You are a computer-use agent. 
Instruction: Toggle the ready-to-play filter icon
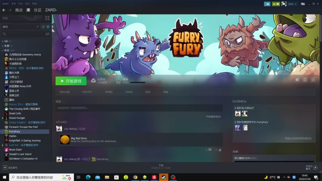point(48,27)
